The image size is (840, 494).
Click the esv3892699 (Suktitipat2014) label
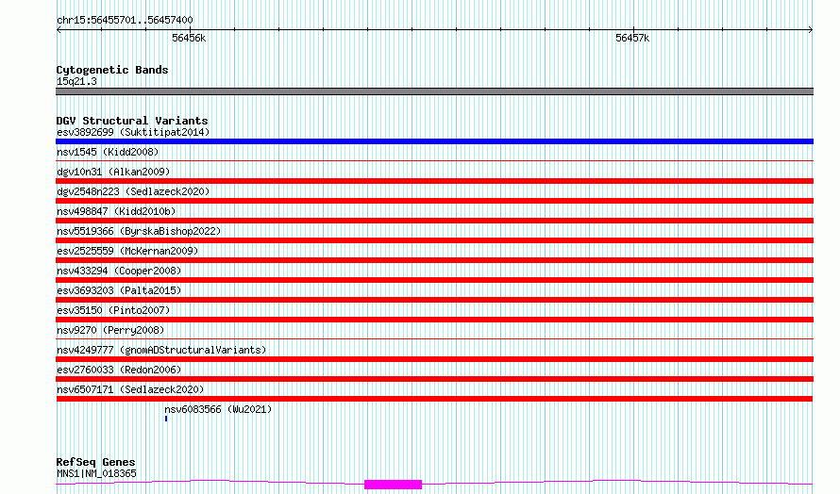click(133, 132)
